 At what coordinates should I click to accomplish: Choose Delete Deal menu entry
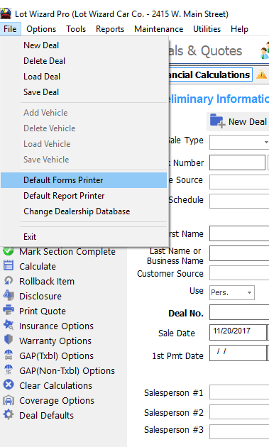(x=84, y=61)
